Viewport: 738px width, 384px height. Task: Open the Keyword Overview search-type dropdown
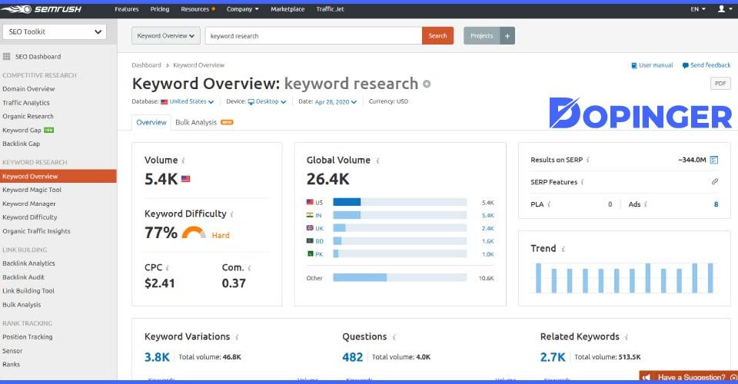tap(166, 36)
